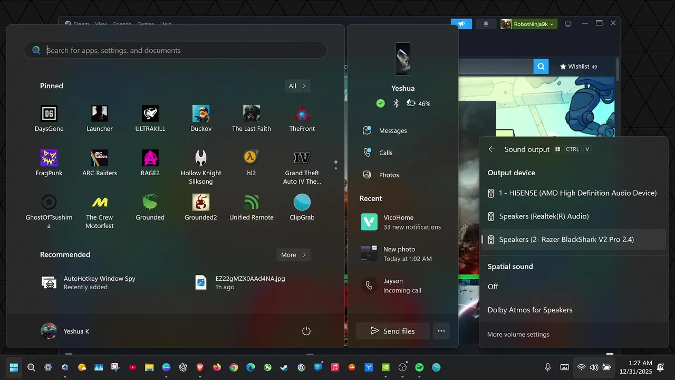
Task: Open Spotify from the taskbar
Action: click(x=419, y=367)
